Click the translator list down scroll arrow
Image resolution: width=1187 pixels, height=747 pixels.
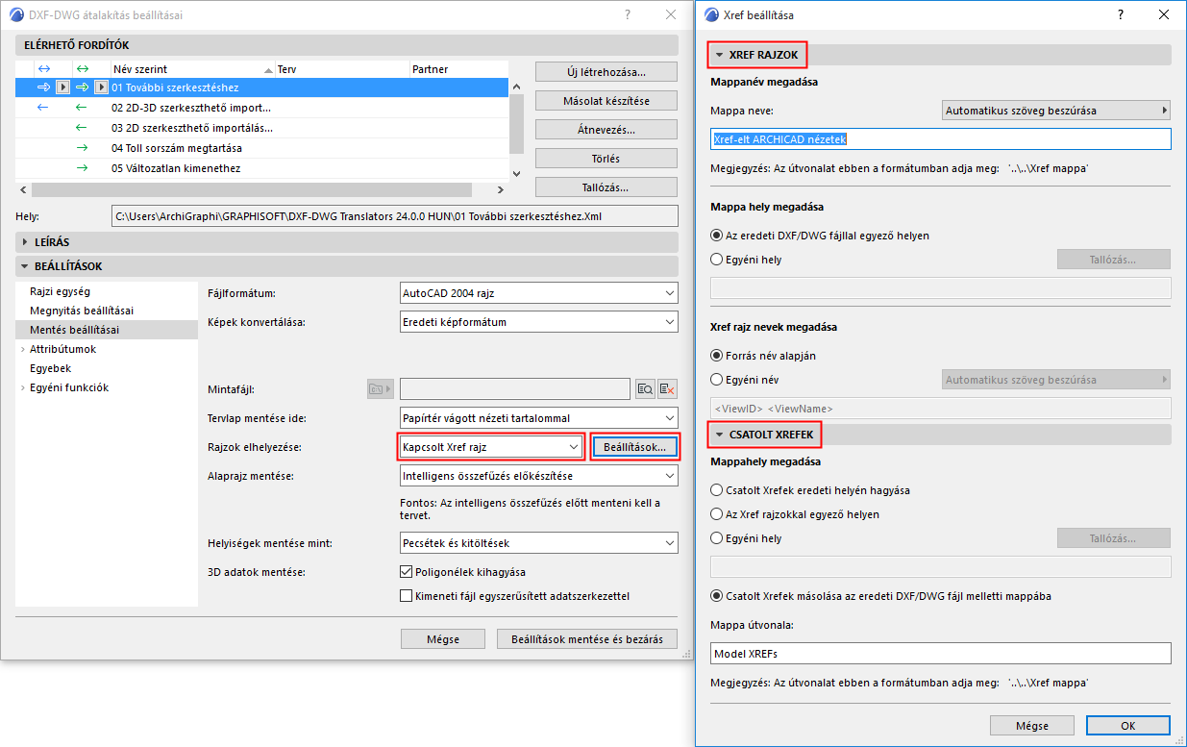516,173
